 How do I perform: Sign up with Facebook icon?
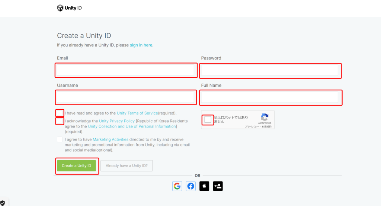tap(191, 186)
